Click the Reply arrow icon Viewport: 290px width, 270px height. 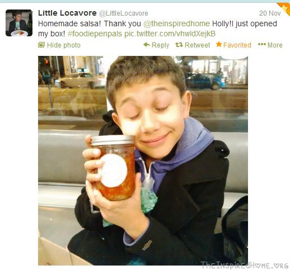147,45
